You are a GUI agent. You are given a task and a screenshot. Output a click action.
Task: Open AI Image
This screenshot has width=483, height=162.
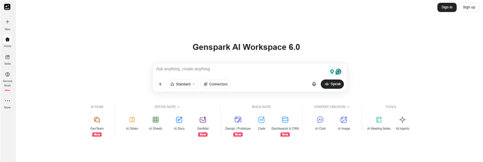click(x=344, y=123)
